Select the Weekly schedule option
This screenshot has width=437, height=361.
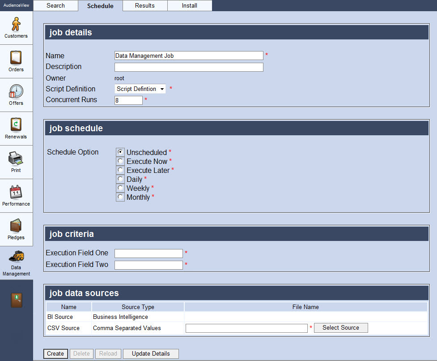[120, 188]
